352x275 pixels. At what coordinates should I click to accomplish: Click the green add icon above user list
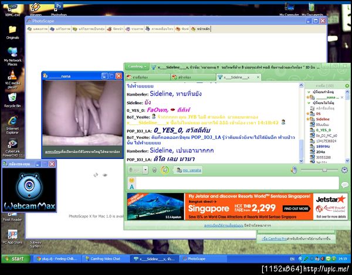[347, 86]
